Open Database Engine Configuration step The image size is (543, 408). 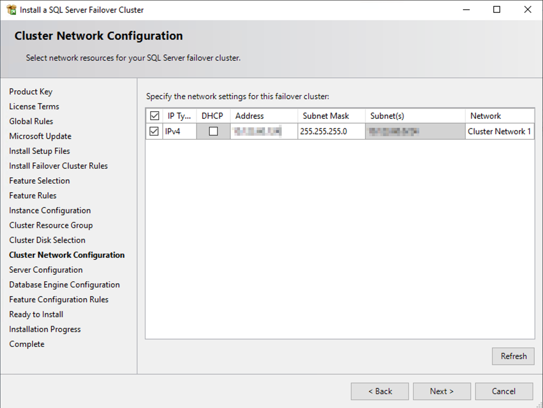tap(64, 285)
